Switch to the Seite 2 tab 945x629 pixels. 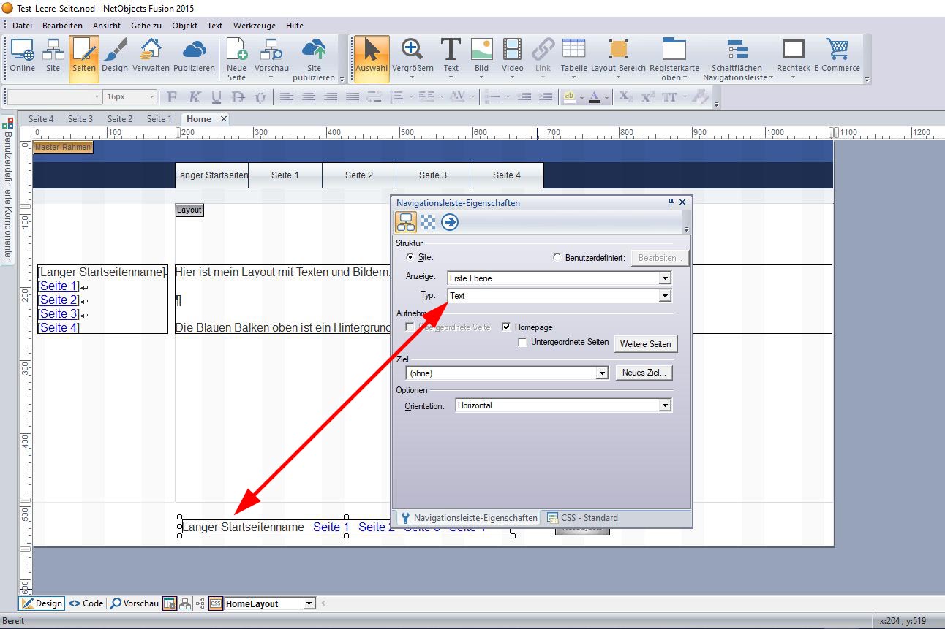(120, 119)
